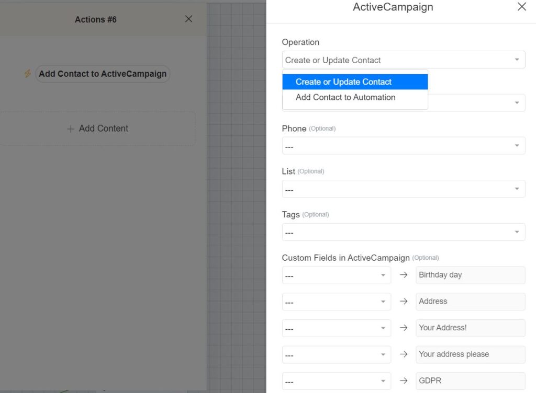
Task: Click the arrow icon next to Birthday day
Action: [404, 274]
